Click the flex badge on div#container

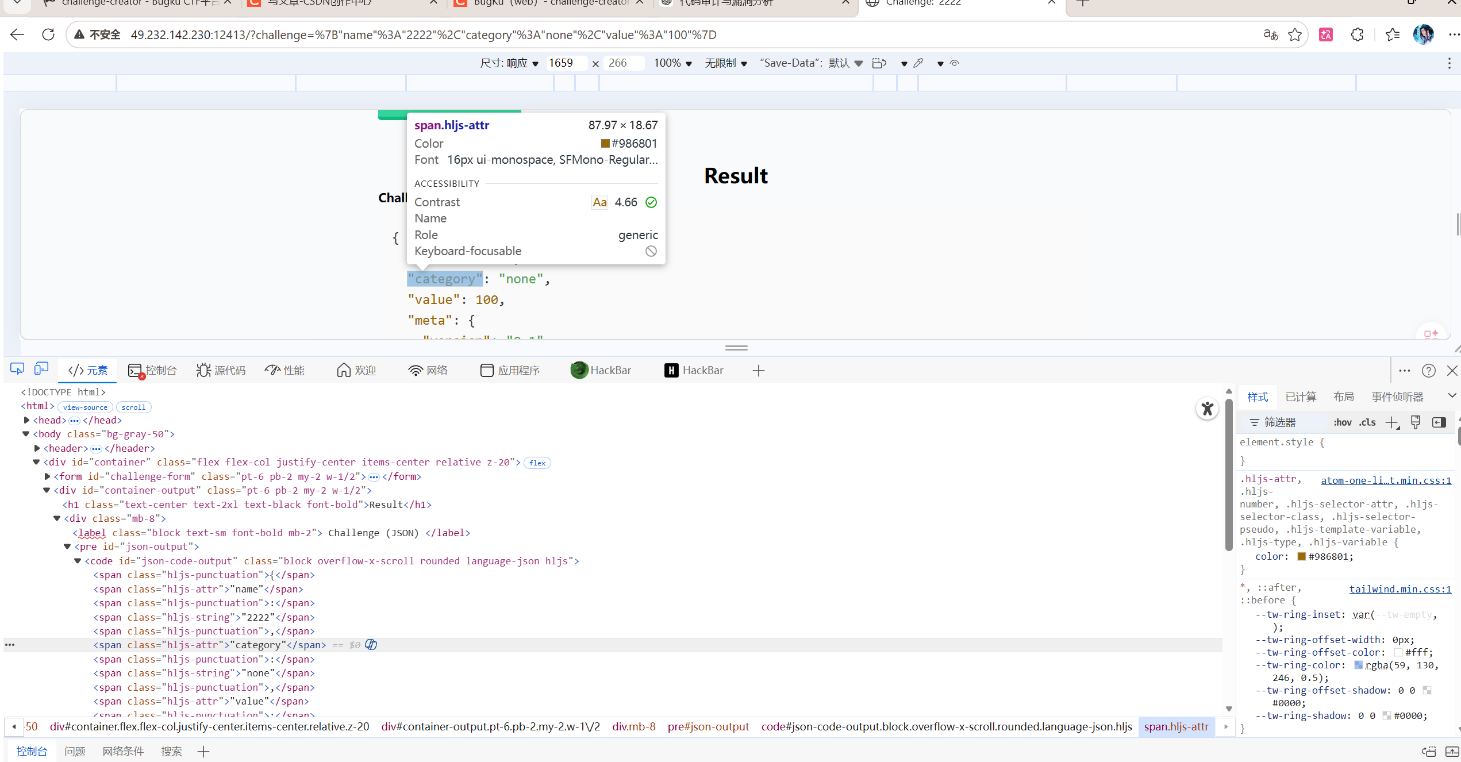click(x=537, y=463)
